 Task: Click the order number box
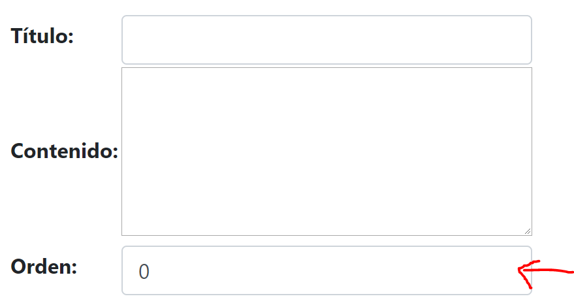327,270
